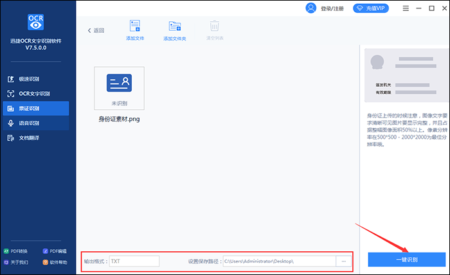This screenshot has height=275, width=450.
Task: Open 文档翻译 in the sidebar
Action: tap(36, 138)
